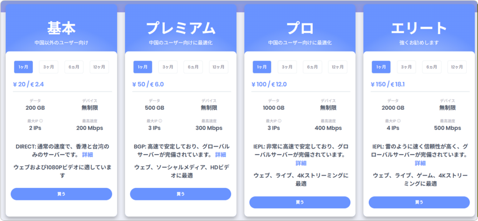Click 詳細 link under エリート IEPL description
This screenshot has height=221, width=478.
pos(420,163)
